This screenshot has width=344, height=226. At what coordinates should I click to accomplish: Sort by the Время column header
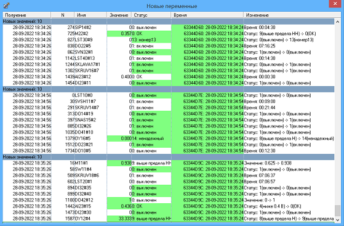click(x=207, y=15)
